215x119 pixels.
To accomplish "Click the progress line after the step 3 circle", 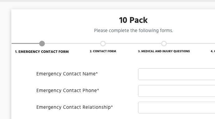I will pyautogui.click(x=191, y=44).
